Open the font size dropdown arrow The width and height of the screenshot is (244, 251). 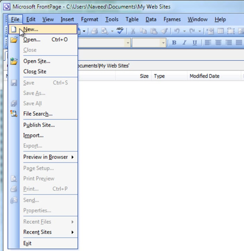[163, 43]
